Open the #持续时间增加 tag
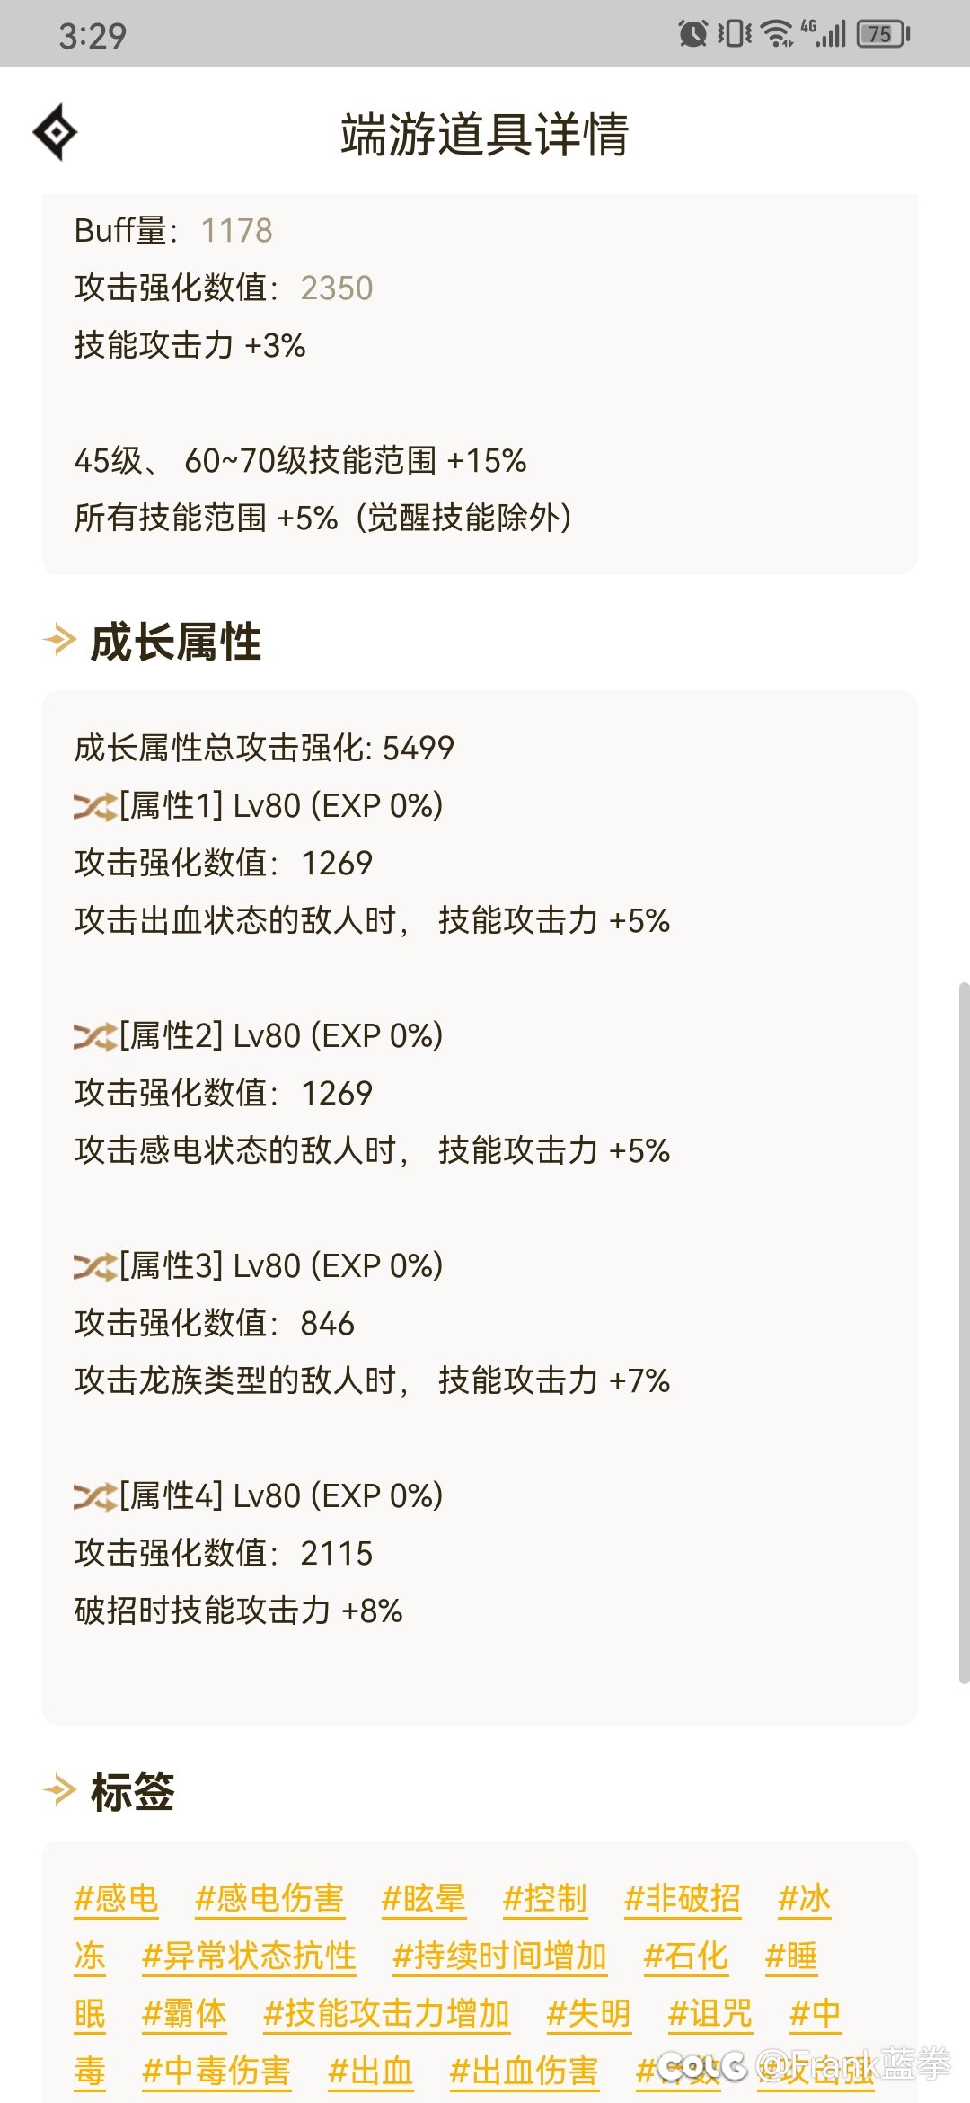 click(500, 1956)
